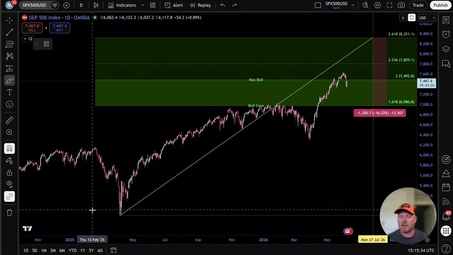Open the chats panel icon

446,64
